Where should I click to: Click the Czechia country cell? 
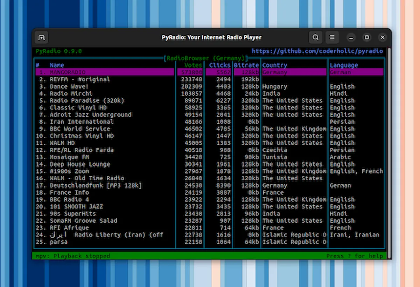(275, 150)
